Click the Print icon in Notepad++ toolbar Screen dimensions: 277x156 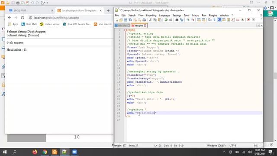pyautogui.click(x=144, y=20)
